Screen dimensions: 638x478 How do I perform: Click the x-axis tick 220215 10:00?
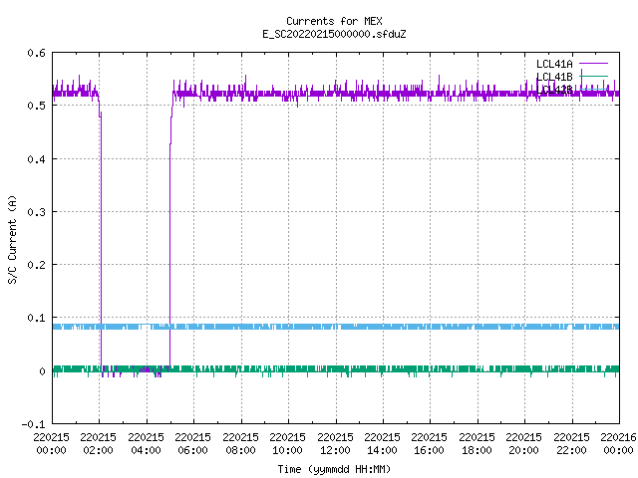(x=287, y=444)
